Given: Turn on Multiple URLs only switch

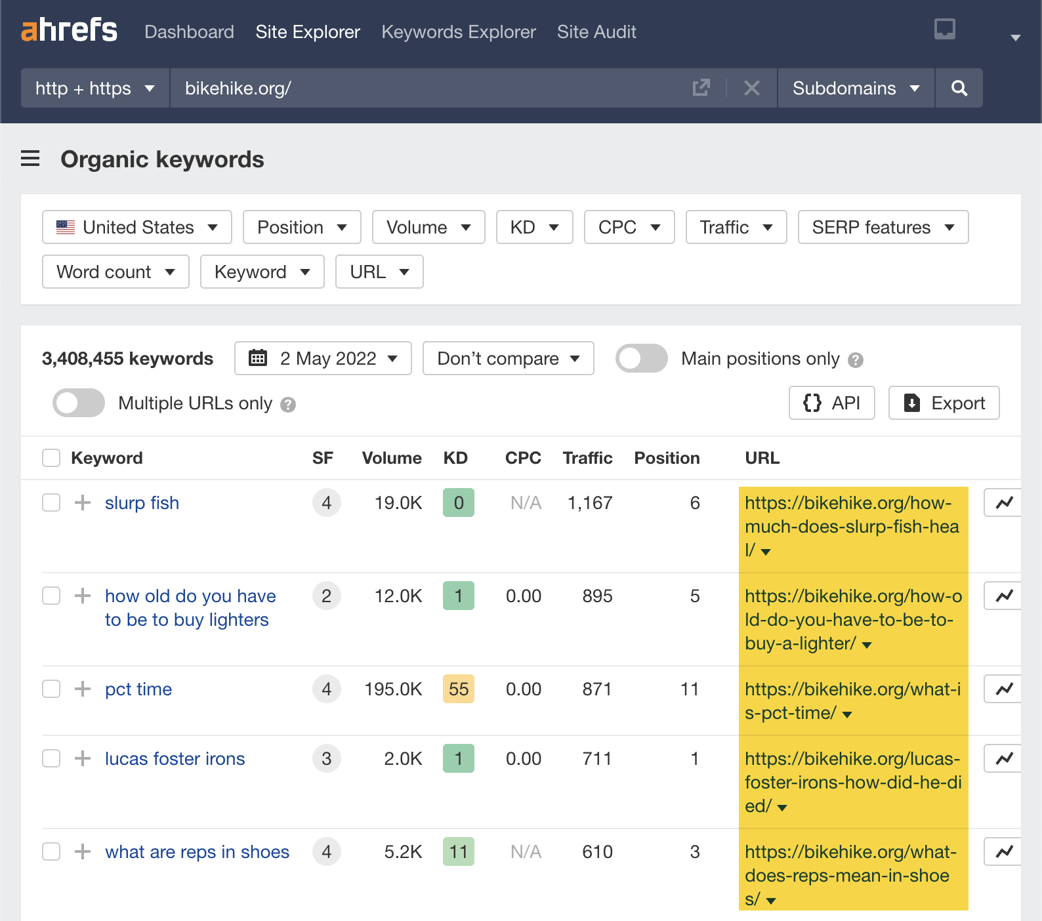Looking at the screenshot, I should pyautogui.click(x=79, y=403).
